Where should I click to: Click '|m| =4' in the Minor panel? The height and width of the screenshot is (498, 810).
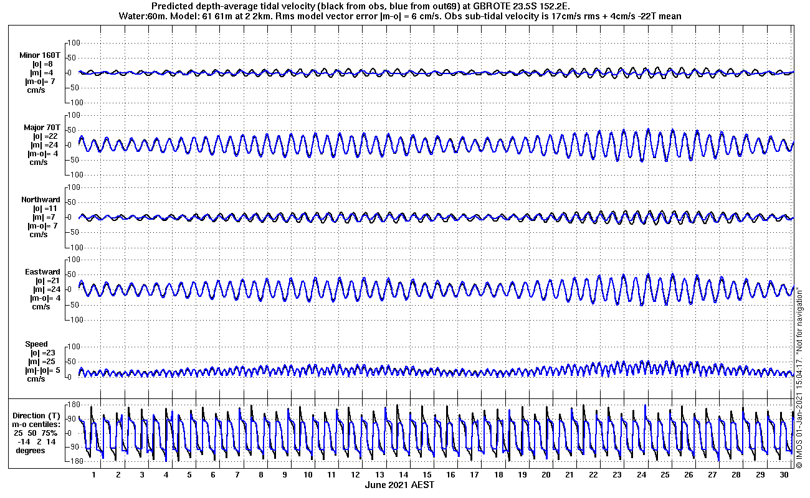tap(43, 73)
